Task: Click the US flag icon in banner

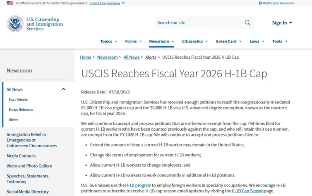Action: (x=10, y=3)
